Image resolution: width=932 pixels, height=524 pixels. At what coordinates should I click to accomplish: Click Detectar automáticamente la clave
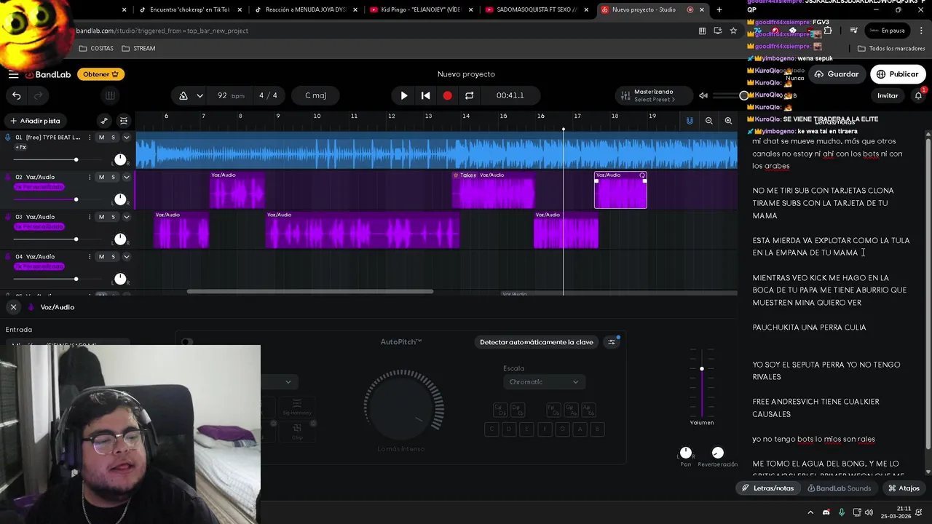(x=537, y=342)
